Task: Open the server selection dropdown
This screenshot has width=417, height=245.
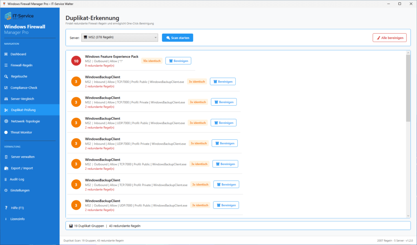Action: [x=119, y=37]
